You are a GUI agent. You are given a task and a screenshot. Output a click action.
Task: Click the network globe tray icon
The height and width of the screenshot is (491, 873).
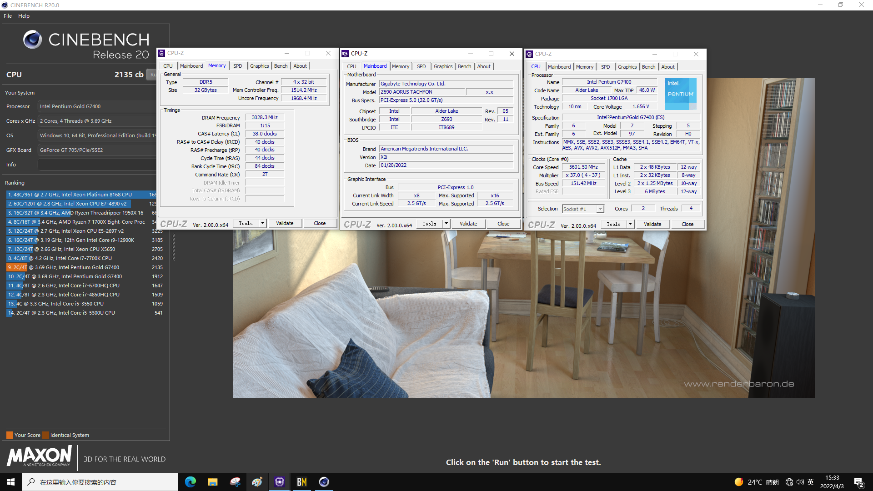coord(789,482)
